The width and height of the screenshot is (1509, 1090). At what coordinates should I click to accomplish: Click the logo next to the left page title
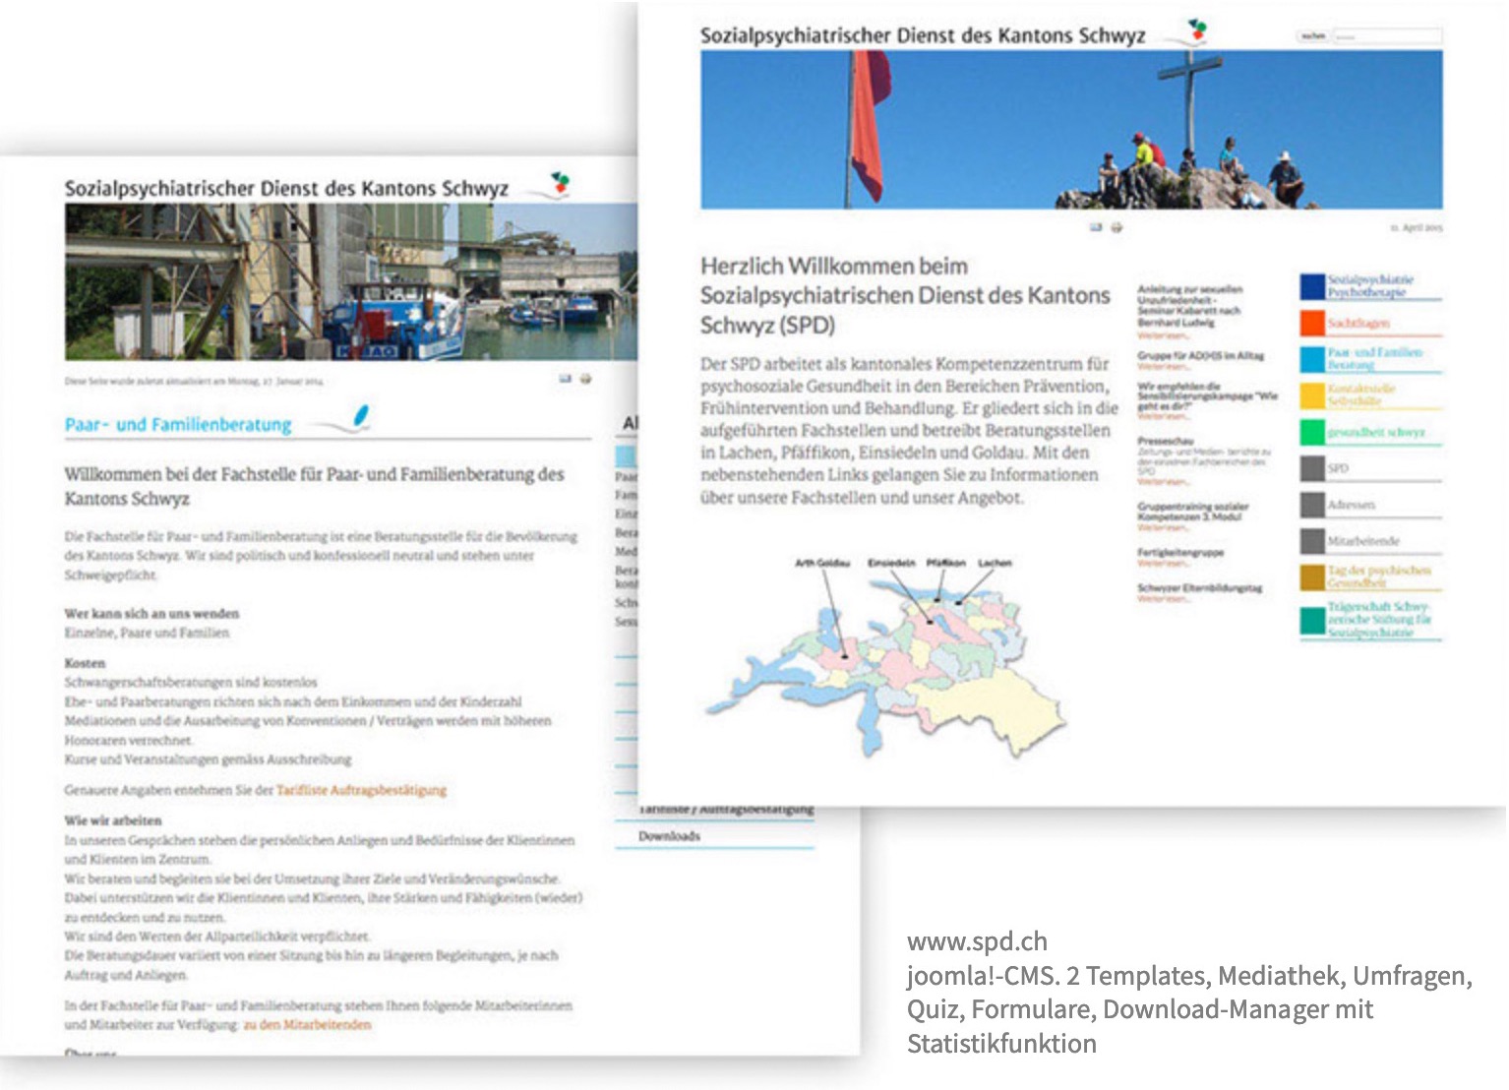(x=559, y=184)
